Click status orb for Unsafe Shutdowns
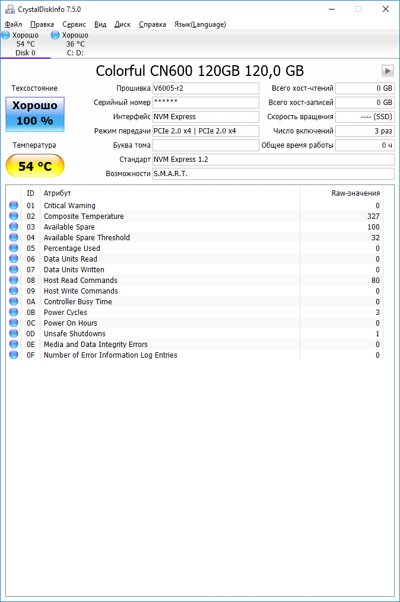This screenshot has height=602, width=400. click(14, 334)
